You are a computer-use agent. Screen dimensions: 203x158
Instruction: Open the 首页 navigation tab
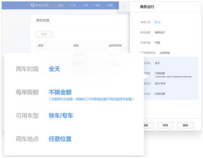[x=60, y=5]
